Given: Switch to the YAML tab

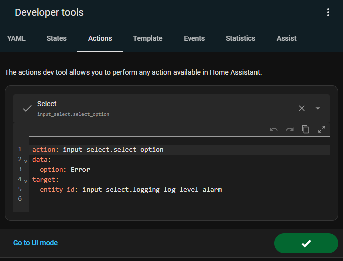Looking at the screenshot, I should click(x=16, y=38).
